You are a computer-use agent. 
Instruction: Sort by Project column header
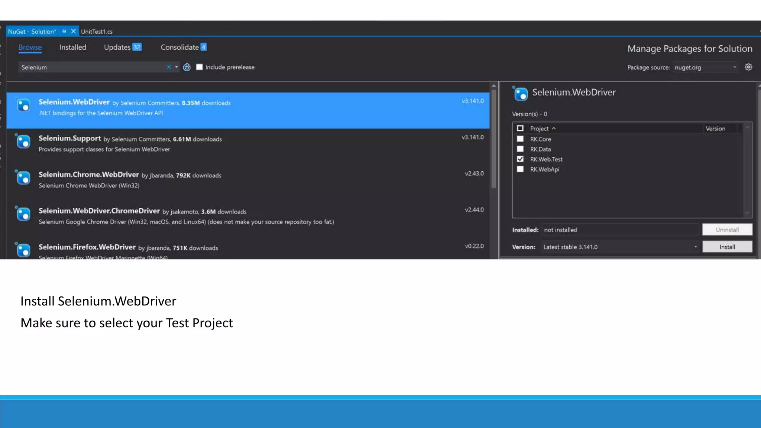click(543, 129)
